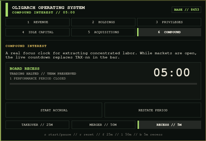Click the 05:00 countdown display

[172, 72]
